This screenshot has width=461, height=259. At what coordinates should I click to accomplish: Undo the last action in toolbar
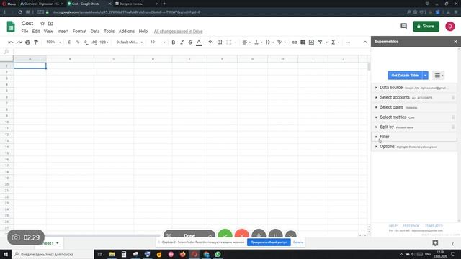tap(11, 42)
